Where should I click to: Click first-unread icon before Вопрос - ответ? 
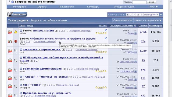[21, 31]
